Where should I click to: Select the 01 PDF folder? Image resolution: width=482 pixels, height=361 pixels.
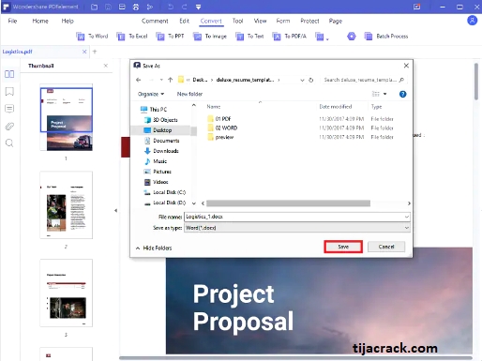219,119
